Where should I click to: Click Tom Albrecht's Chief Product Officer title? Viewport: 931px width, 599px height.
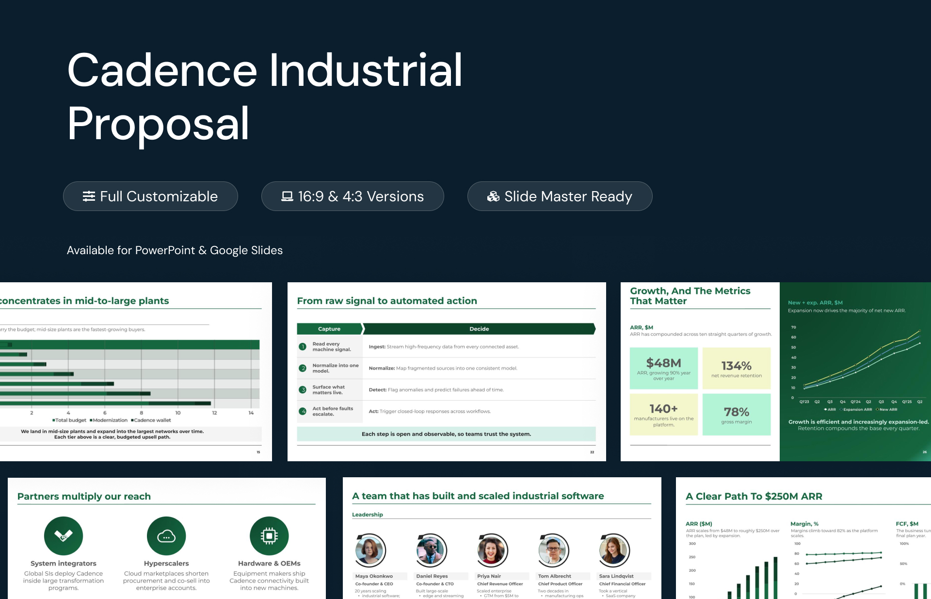pyautogui.click(x=560, y=584)
